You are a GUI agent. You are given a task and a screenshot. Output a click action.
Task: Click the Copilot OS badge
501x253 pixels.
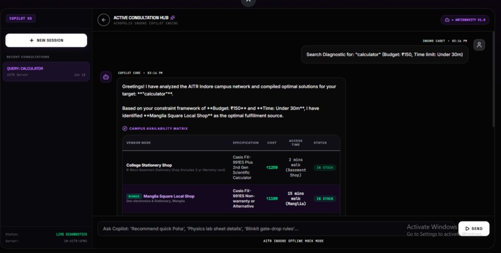tap(21, 19)
